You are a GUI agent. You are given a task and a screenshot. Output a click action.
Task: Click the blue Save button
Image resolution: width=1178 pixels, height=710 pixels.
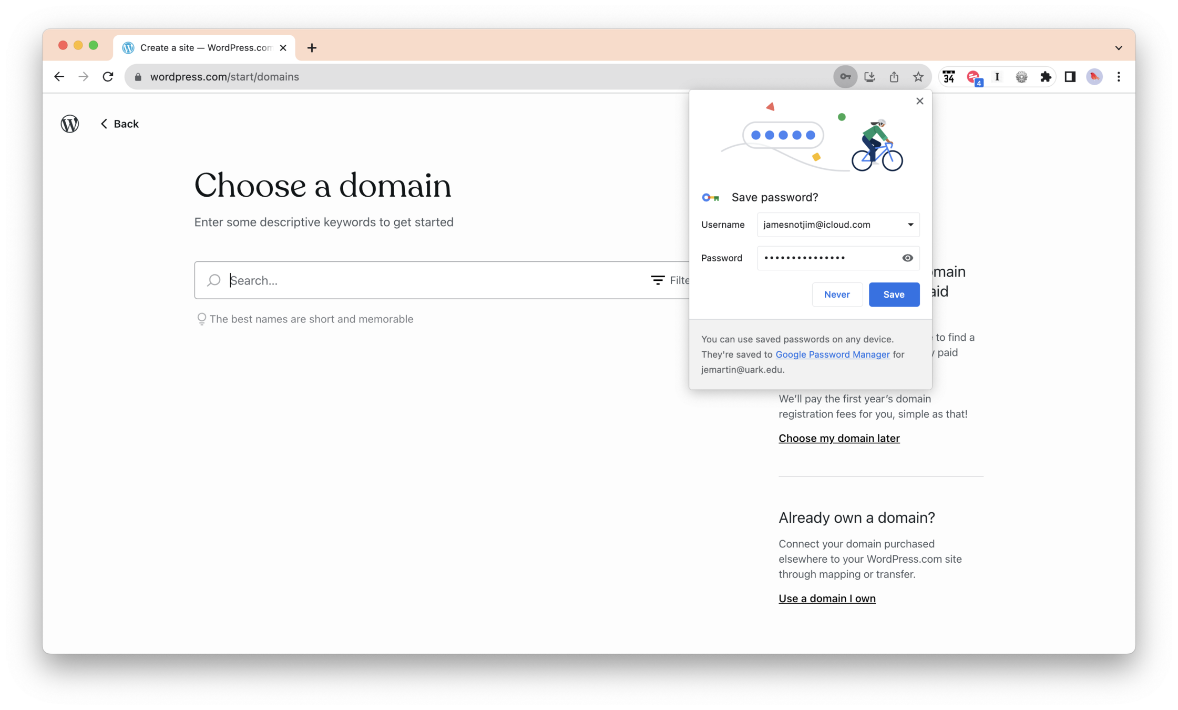coord(894,295)
